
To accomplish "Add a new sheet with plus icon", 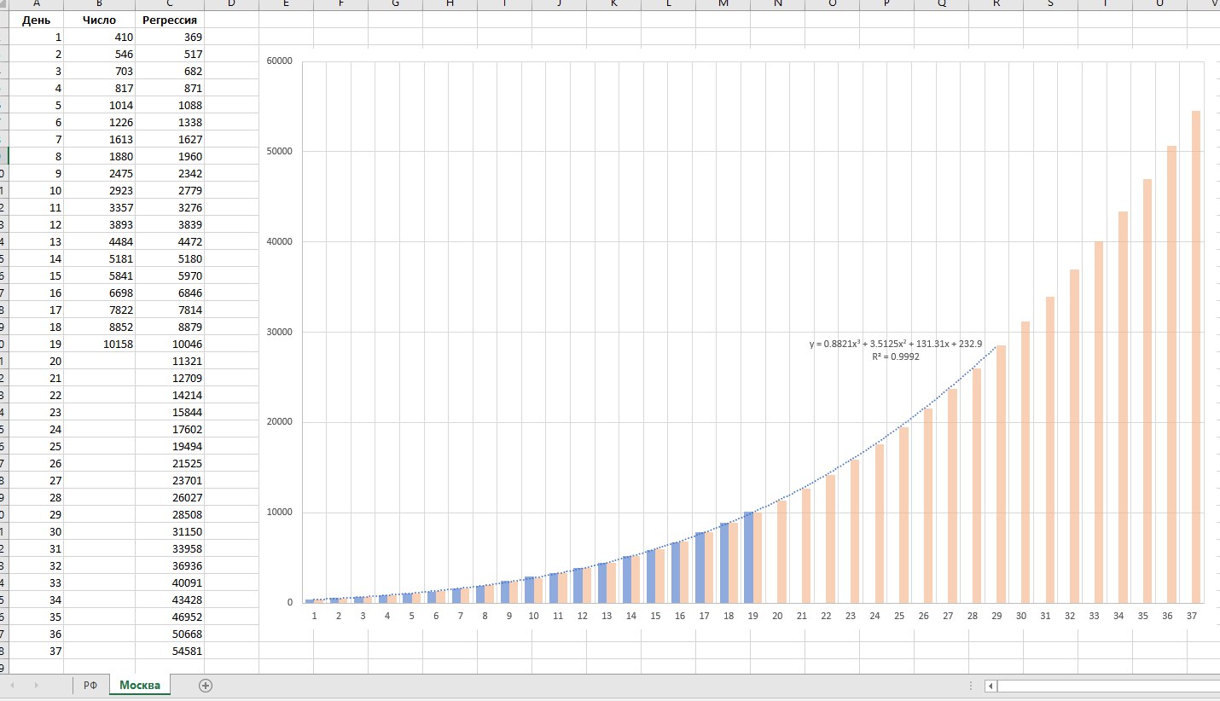I will [205, 686].
